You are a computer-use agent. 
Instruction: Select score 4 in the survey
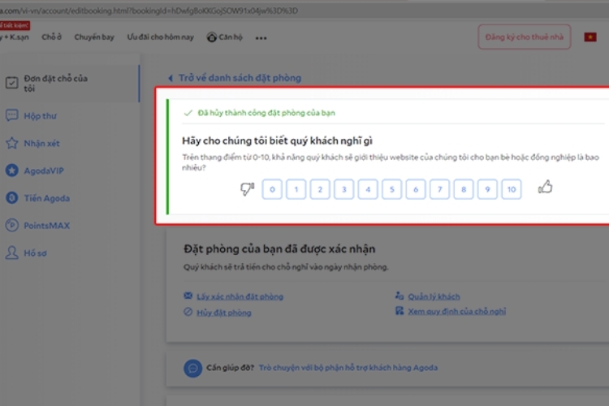click(x=368, y=189)
